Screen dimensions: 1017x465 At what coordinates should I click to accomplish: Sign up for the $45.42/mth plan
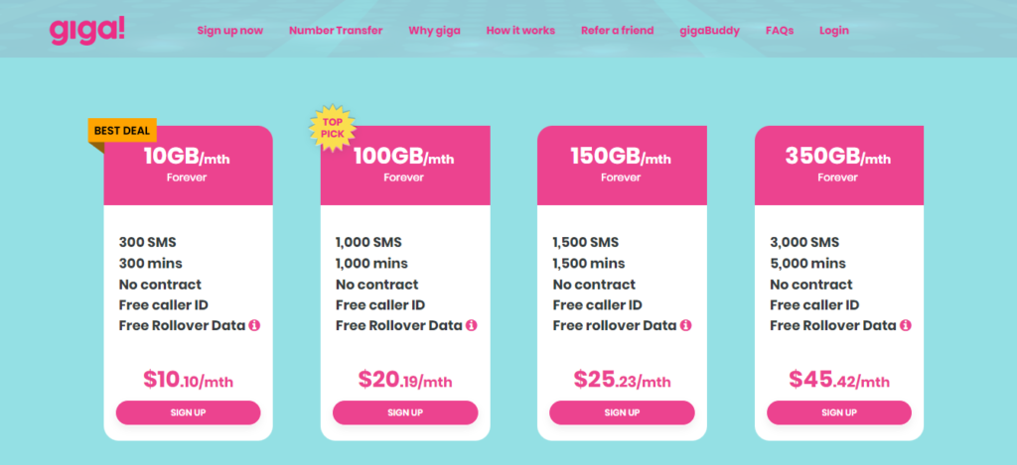coord(839,412)
